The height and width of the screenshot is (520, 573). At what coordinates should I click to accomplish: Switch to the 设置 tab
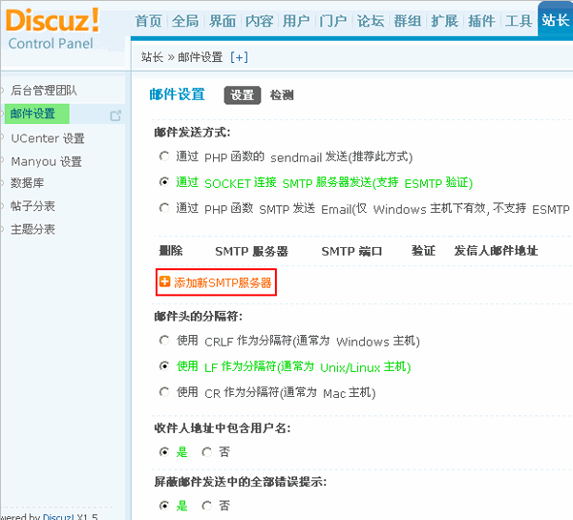[243, 95]
